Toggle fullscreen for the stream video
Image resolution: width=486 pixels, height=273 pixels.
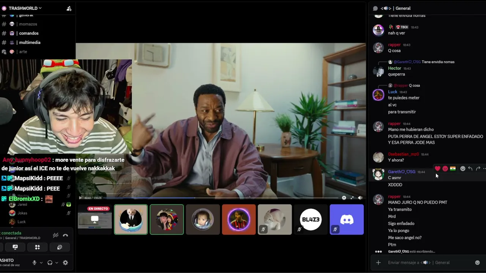[352, 198]
